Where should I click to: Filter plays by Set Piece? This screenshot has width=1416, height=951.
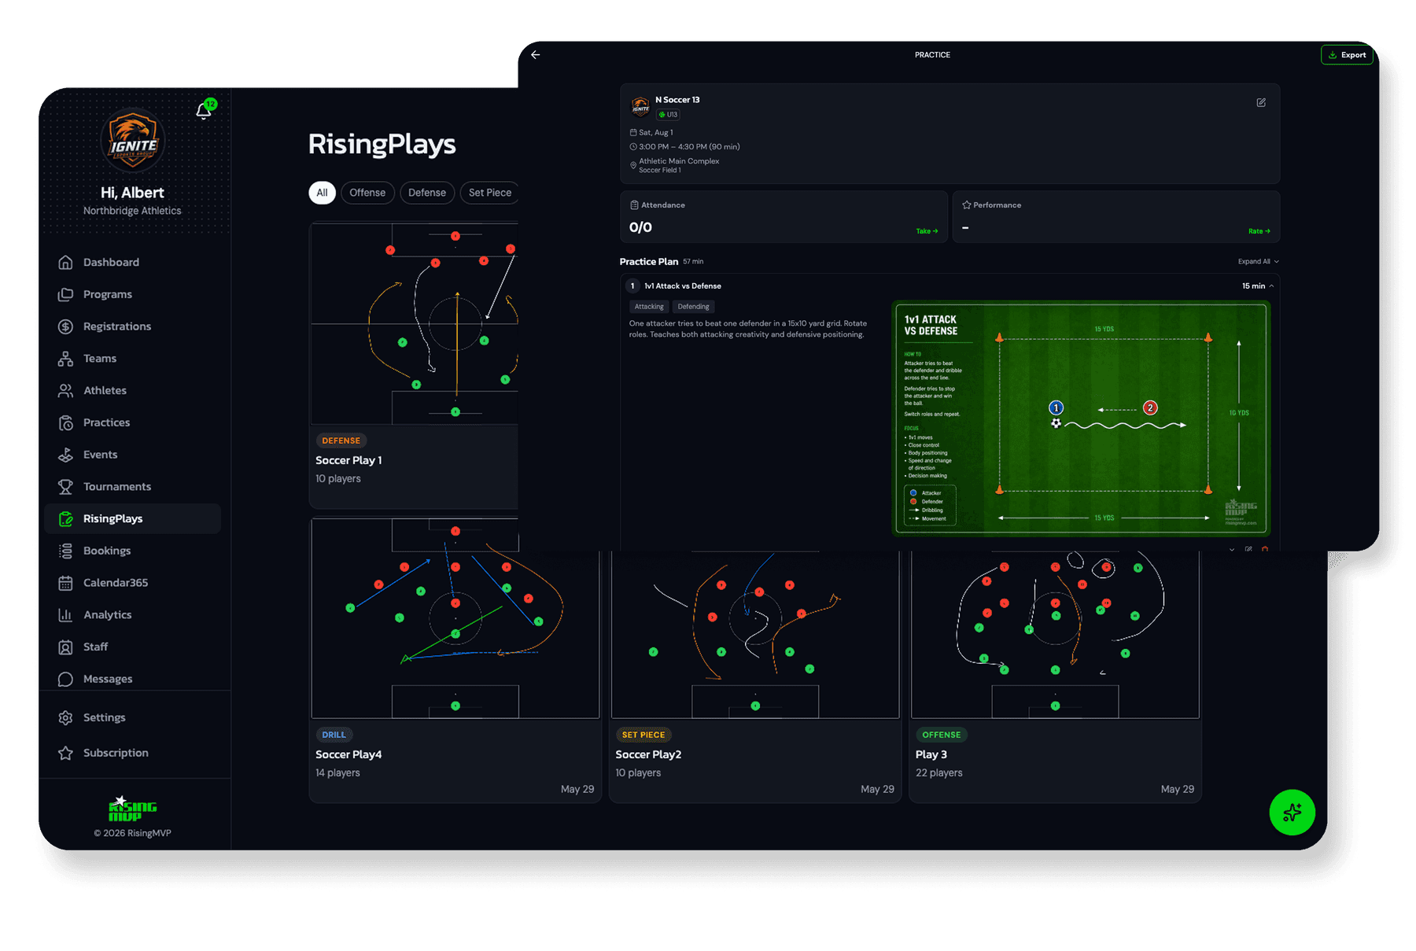pos(490,193)
